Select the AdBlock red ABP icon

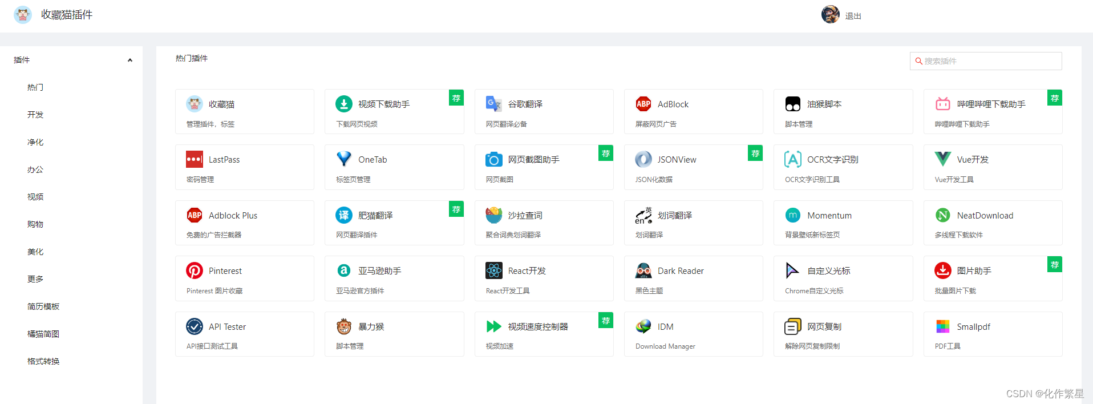point(643,104)
